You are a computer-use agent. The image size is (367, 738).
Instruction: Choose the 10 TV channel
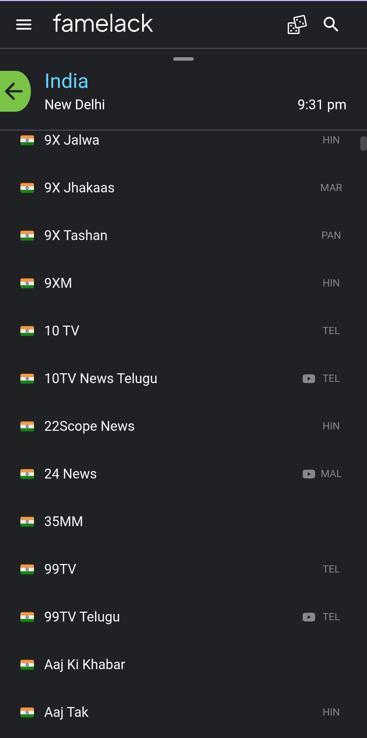pos(62,331)
